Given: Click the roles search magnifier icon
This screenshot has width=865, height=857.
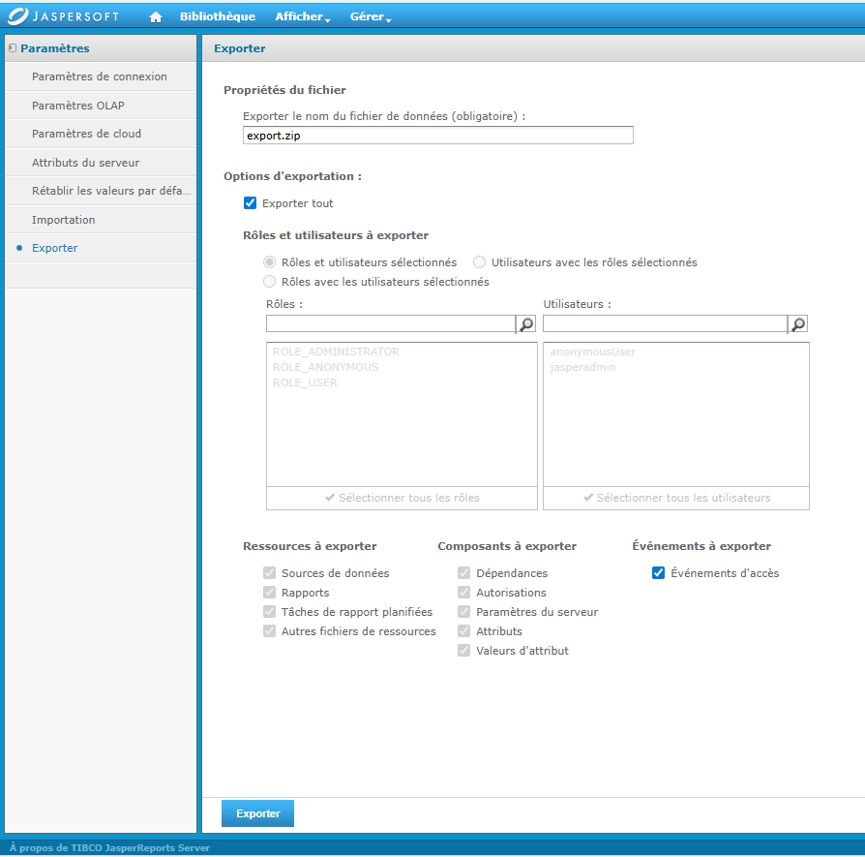Looking at the screenshot, I should point(525,324).
